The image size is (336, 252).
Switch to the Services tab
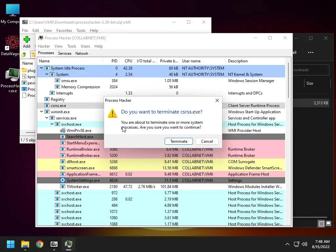click(65, 53)
